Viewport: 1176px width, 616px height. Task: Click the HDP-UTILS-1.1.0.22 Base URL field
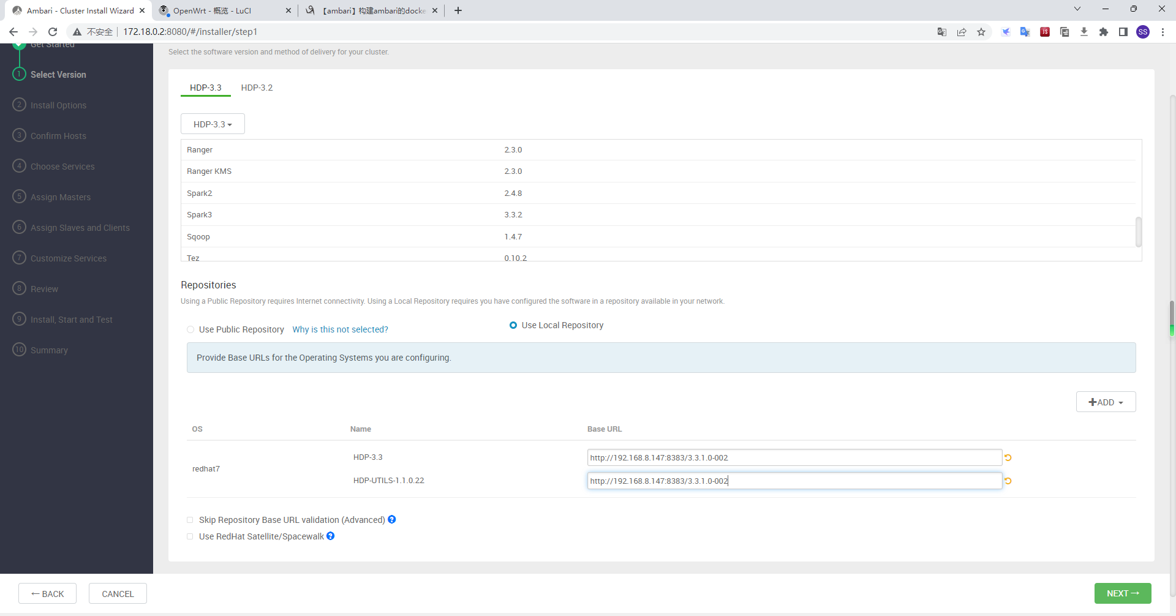(794, 481)
